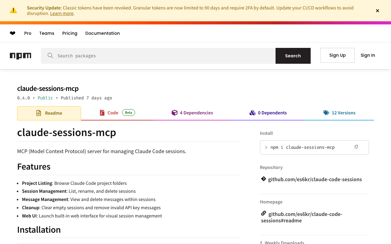The width and height of the screenshot is (391, 244).
Task: Open Documentation from the top navigation
Action: tap(102, 33)
